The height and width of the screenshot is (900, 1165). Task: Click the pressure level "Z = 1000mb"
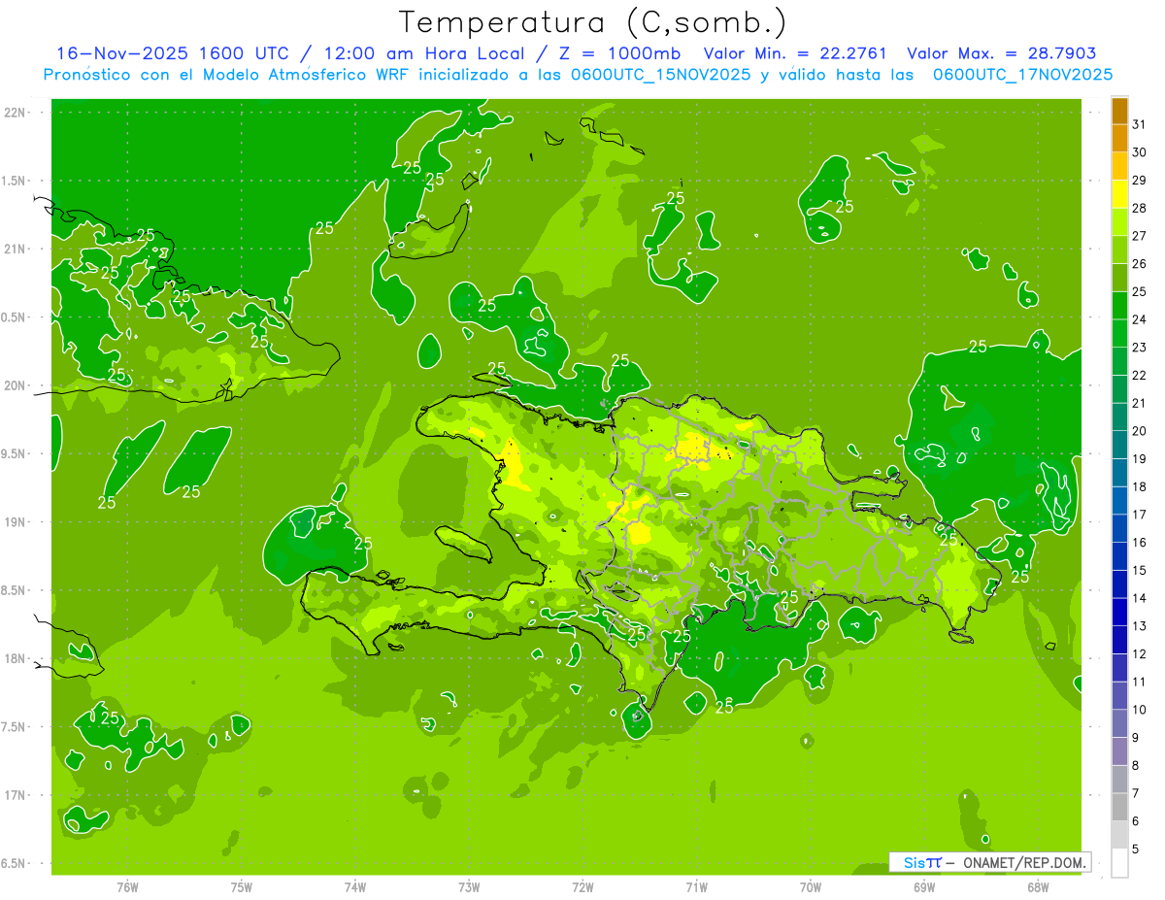[621, 53]
